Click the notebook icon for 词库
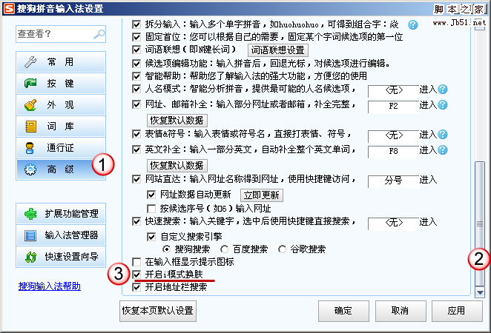 30,127
